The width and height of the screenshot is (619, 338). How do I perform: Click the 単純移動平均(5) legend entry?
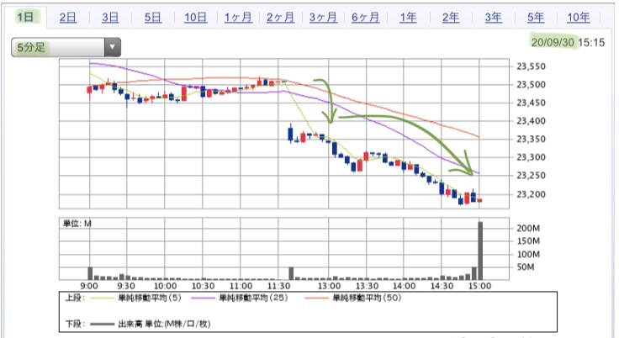tap(150, 298)
